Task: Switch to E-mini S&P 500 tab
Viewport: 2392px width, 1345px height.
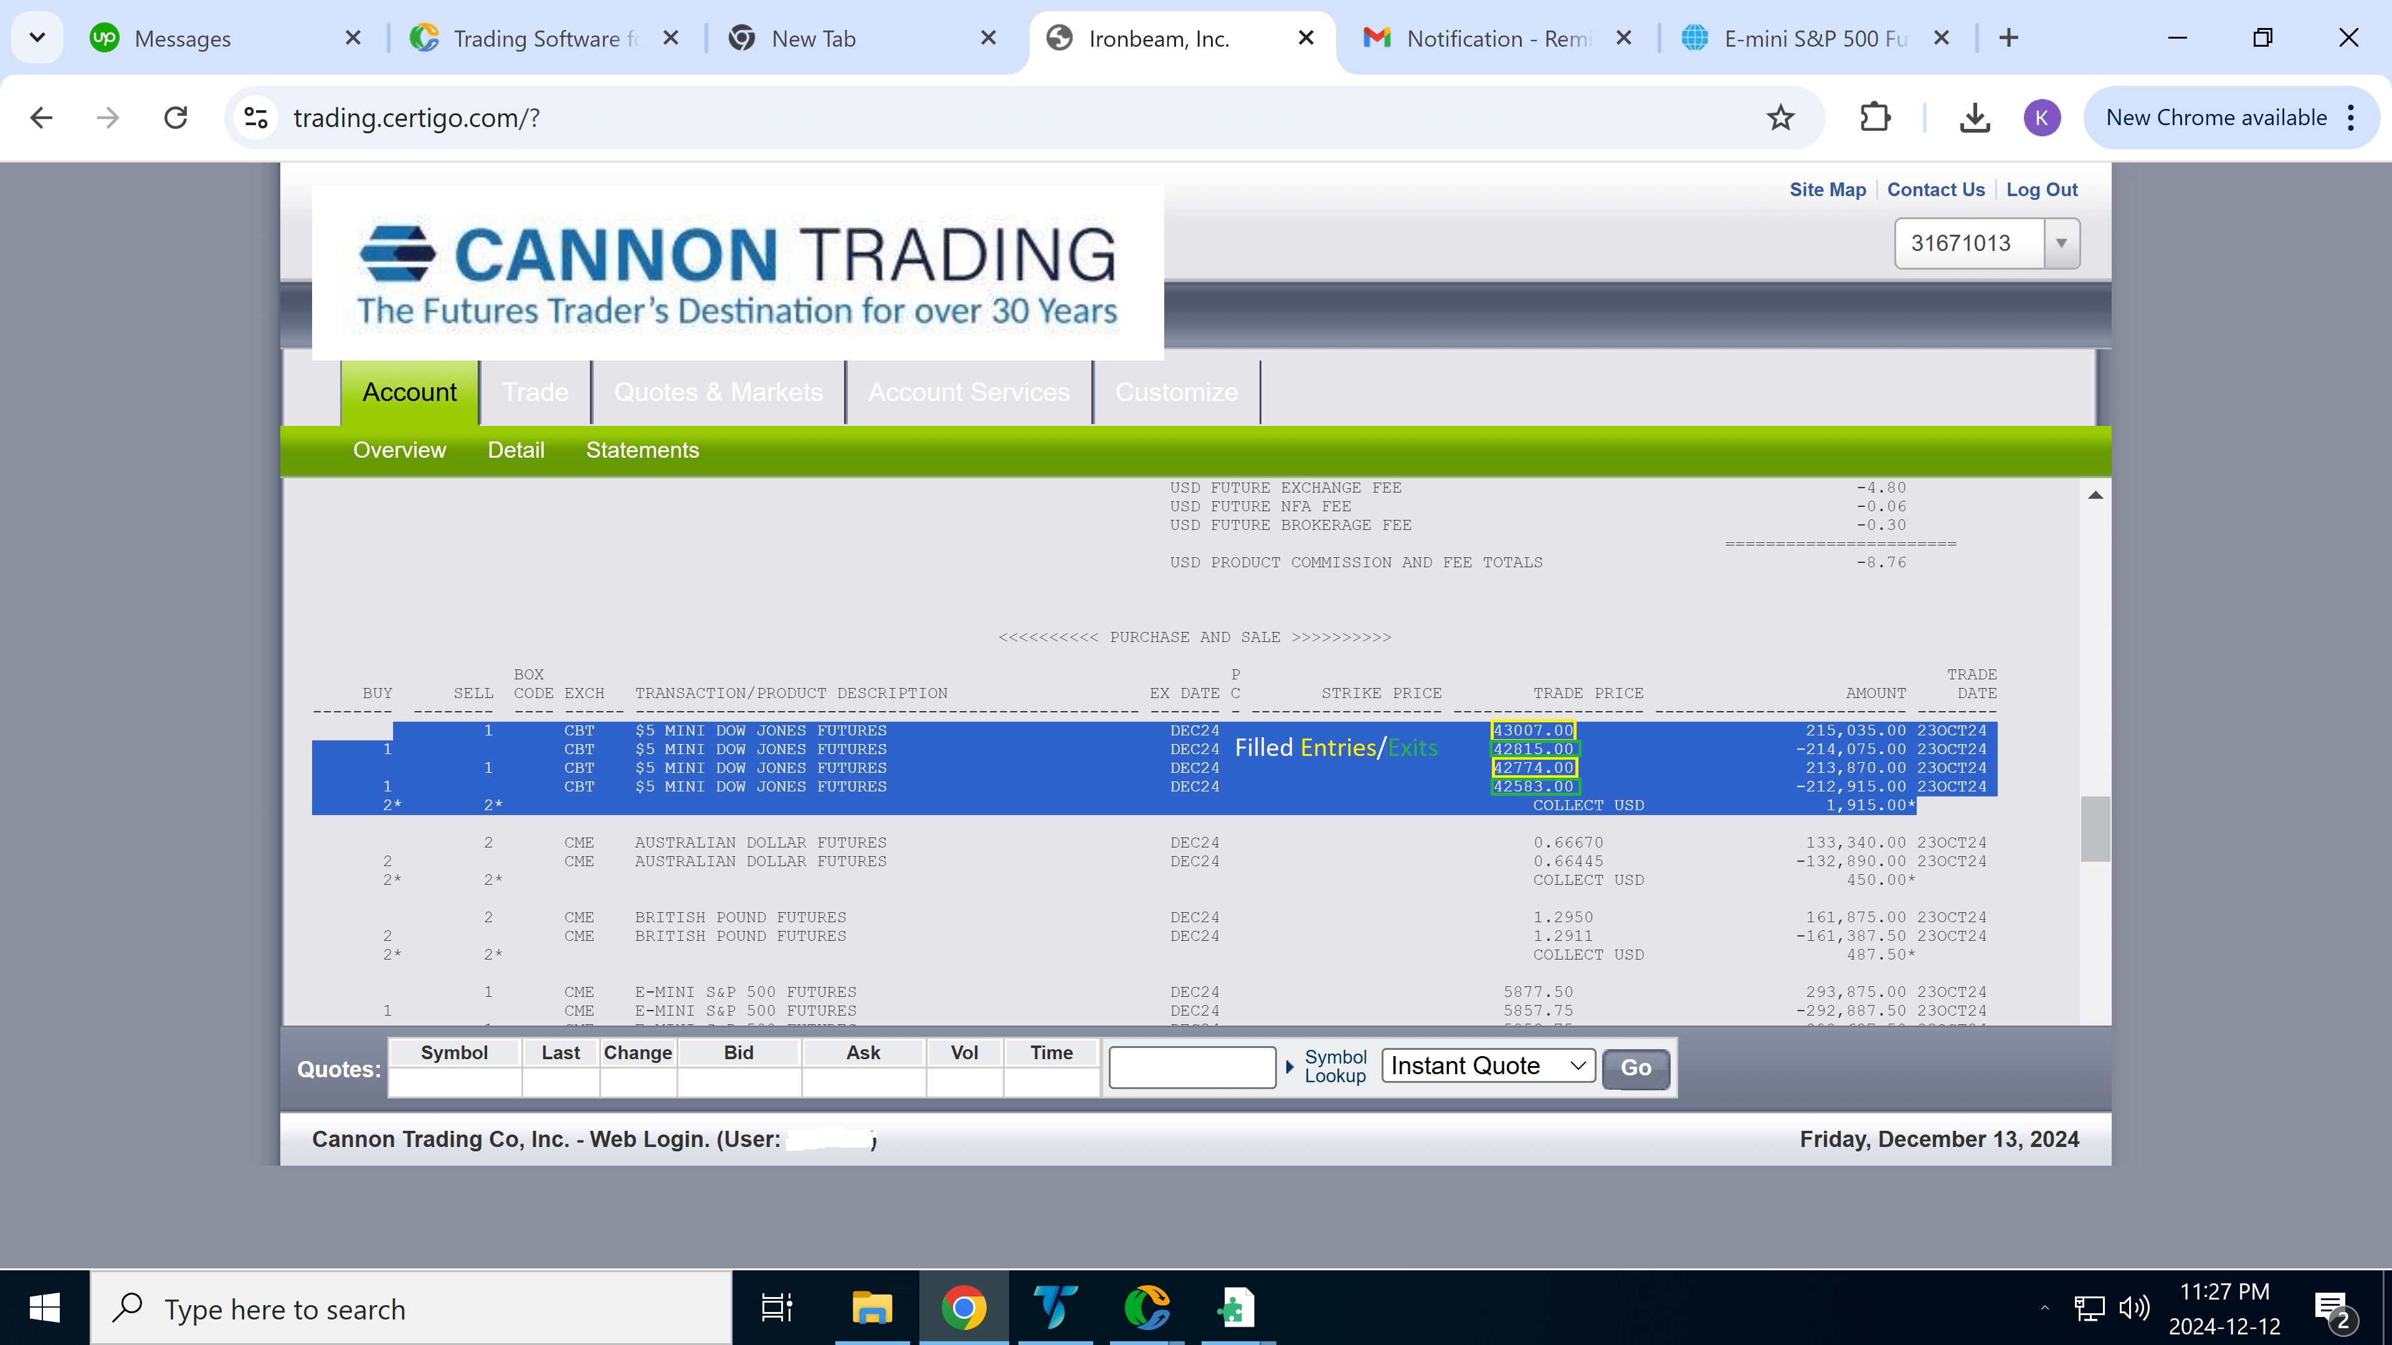Action: [x=1794, y=38]
